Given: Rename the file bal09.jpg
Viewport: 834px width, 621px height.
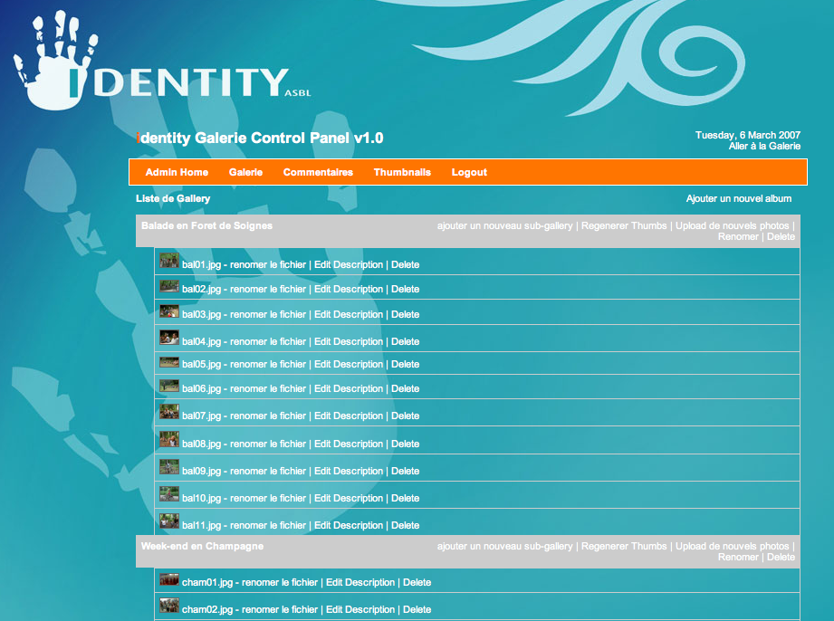Looking at the screenshot, I should point(268,471).
